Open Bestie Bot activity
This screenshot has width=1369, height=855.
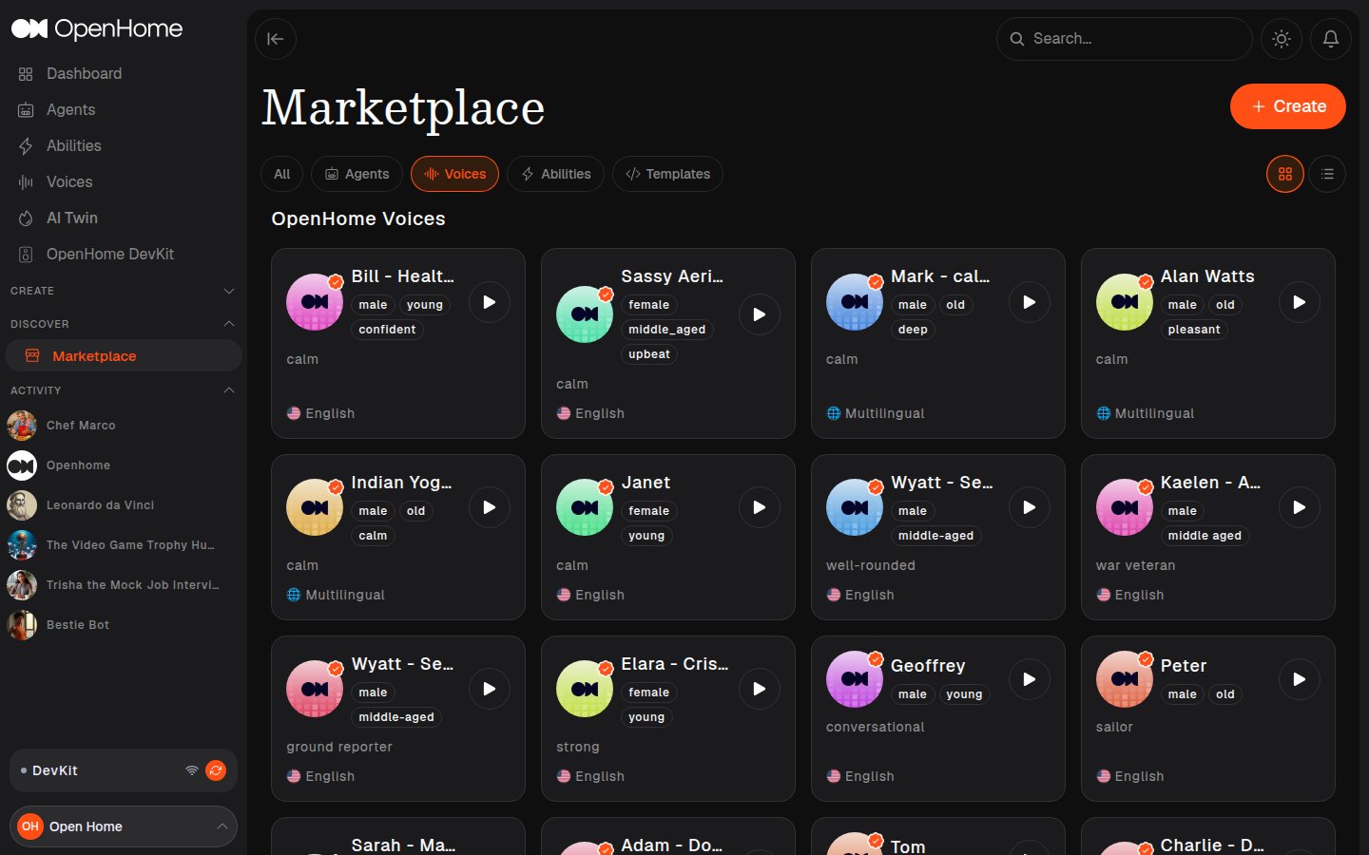[124, 625]
